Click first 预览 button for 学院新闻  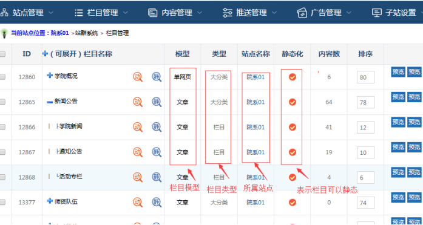coord(398,122)
